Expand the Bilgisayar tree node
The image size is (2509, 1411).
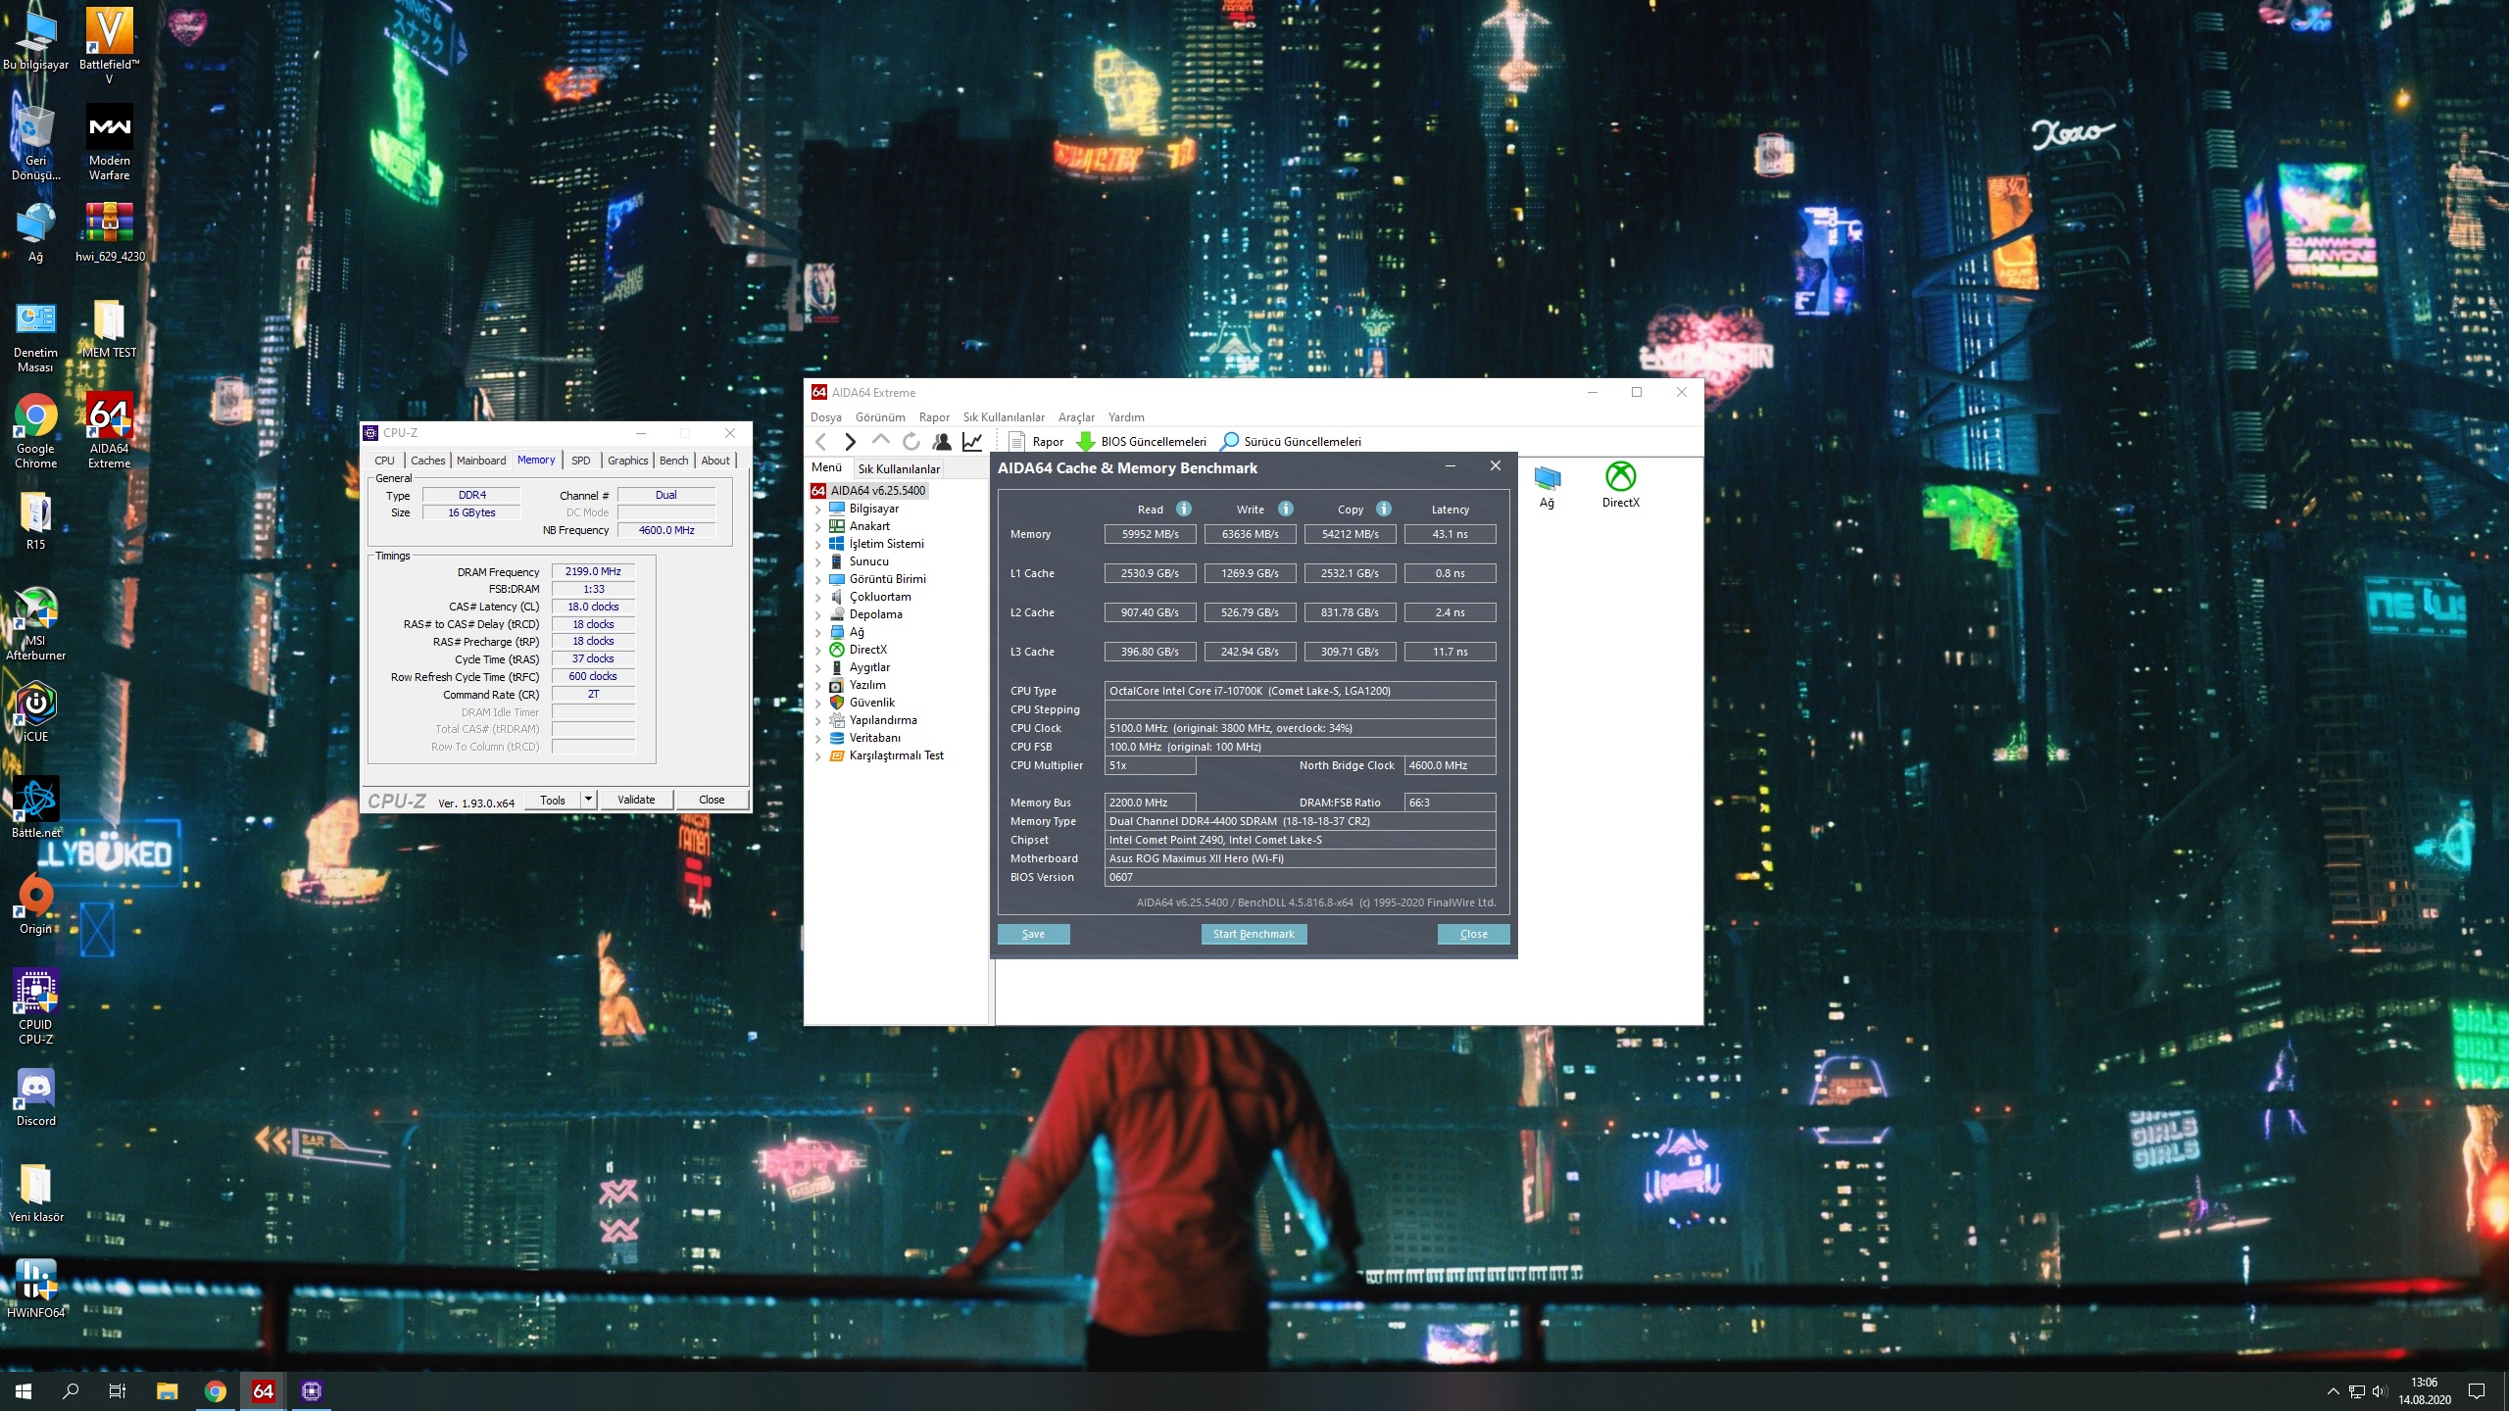click(817, 510)
